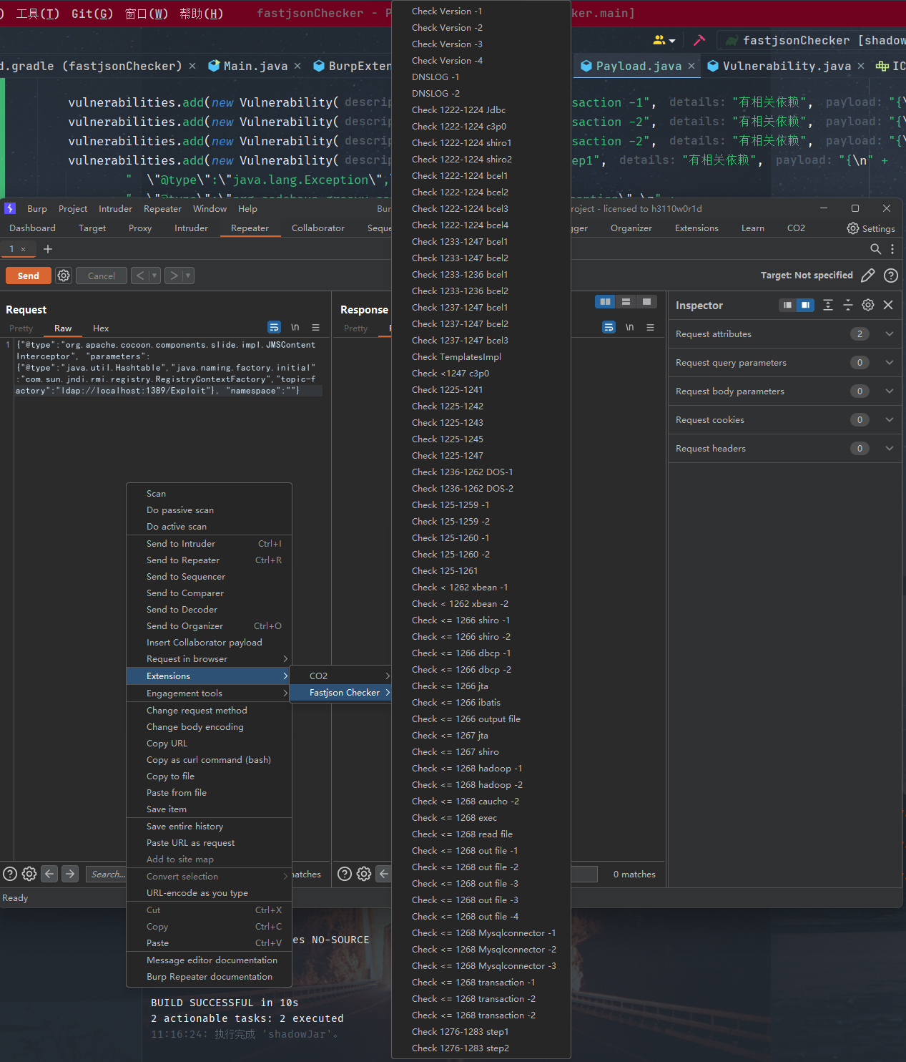Go to previous Request search match arrow
The image size is (906, 1062).
49,874
